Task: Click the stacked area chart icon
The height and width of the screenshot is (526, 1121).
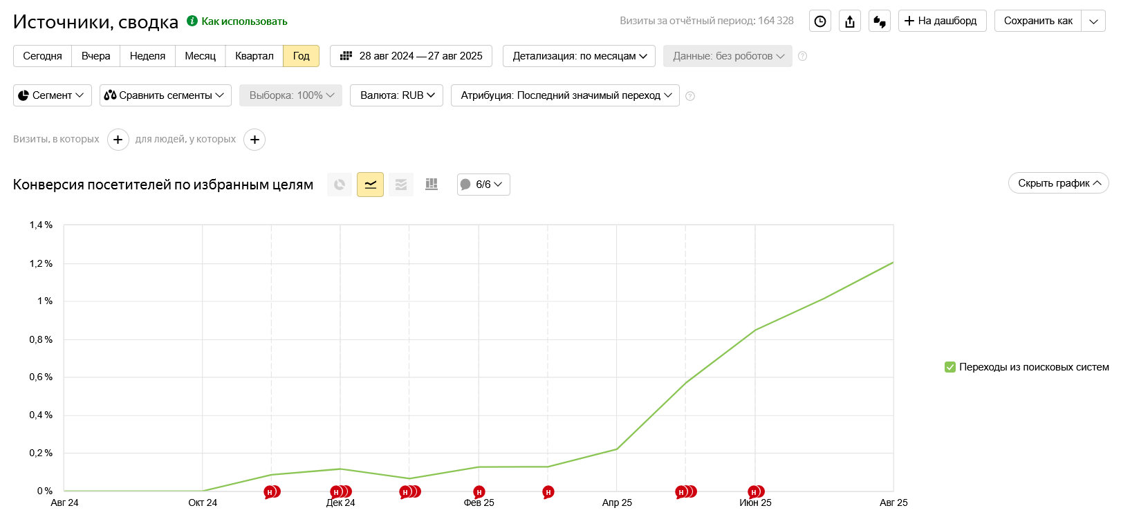Action: (x=401, y=185)
